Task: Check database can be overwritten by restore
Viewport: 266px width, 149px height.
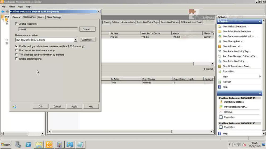Action: pyautogui.click(x=16, y=55)
